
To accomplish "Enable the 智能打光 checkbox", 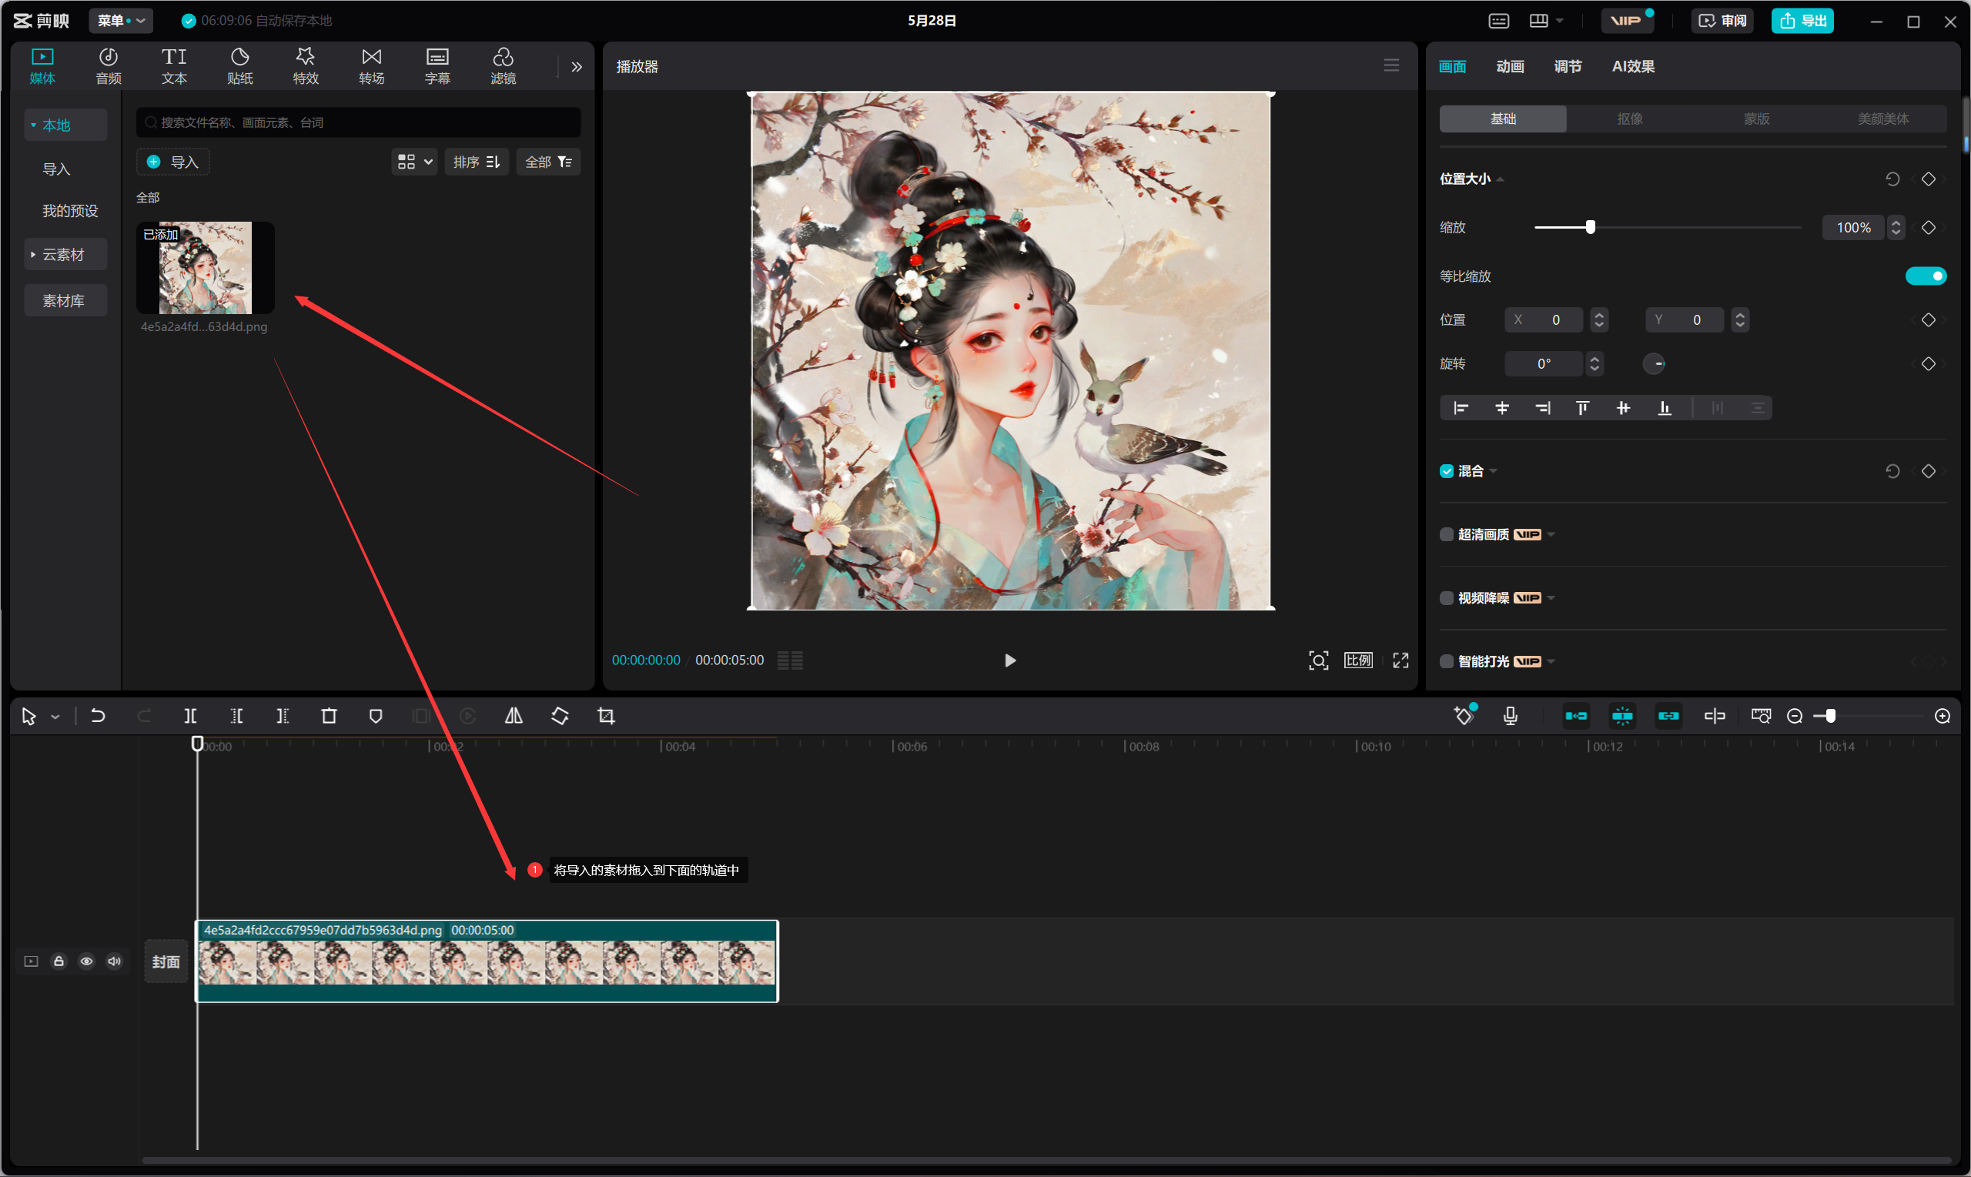I will tap(1446, 660).
